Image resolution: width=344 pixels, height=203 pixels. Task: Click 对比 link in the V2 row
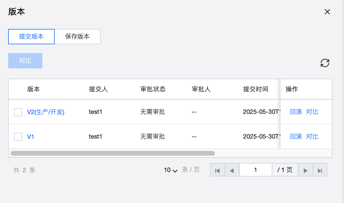pos(312,112)
